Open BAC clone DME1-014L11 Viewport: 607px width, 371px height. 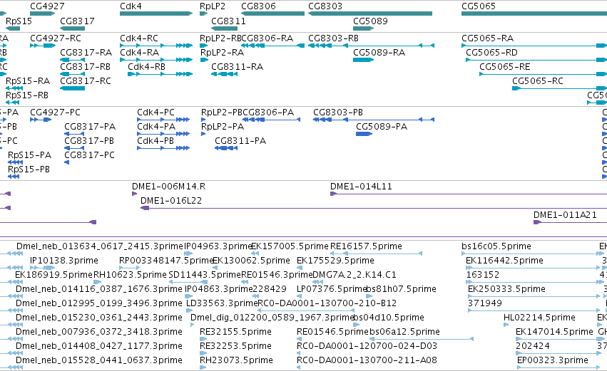[x=361, y=187]
